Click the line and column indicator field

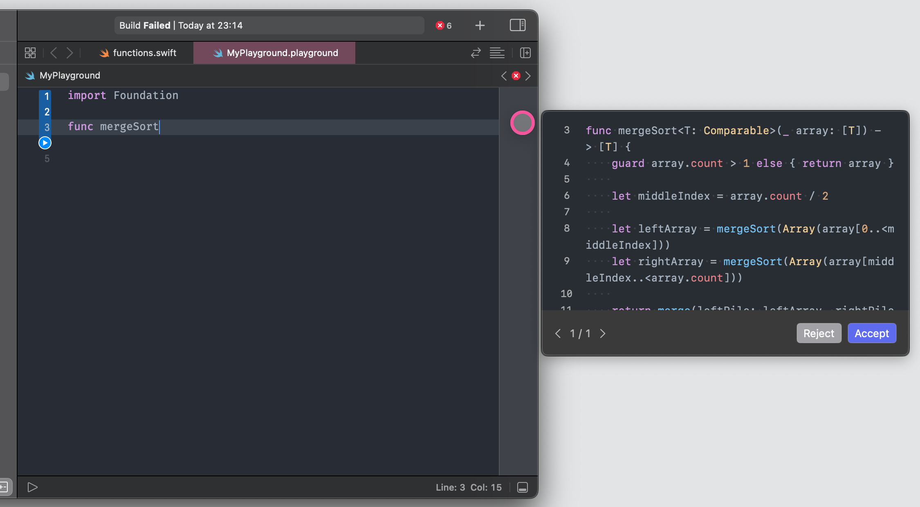[x=467, y=487]
